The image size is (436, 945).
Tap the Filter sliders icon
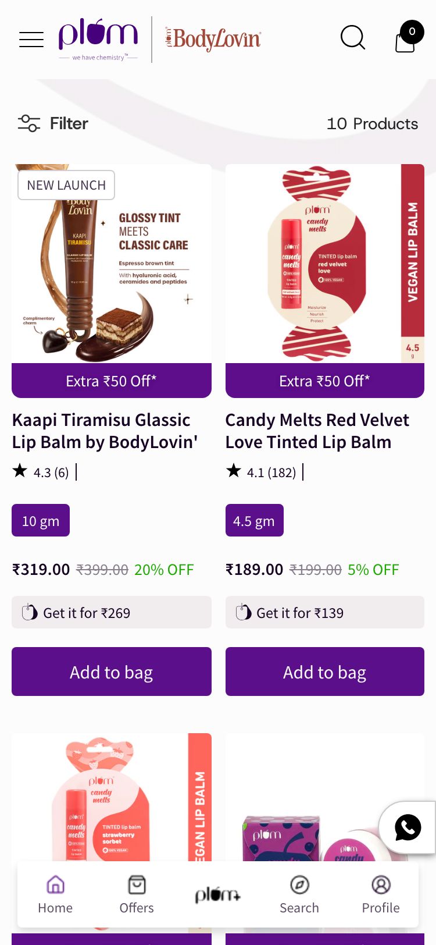pyautogui.click(x=28, y=123)
